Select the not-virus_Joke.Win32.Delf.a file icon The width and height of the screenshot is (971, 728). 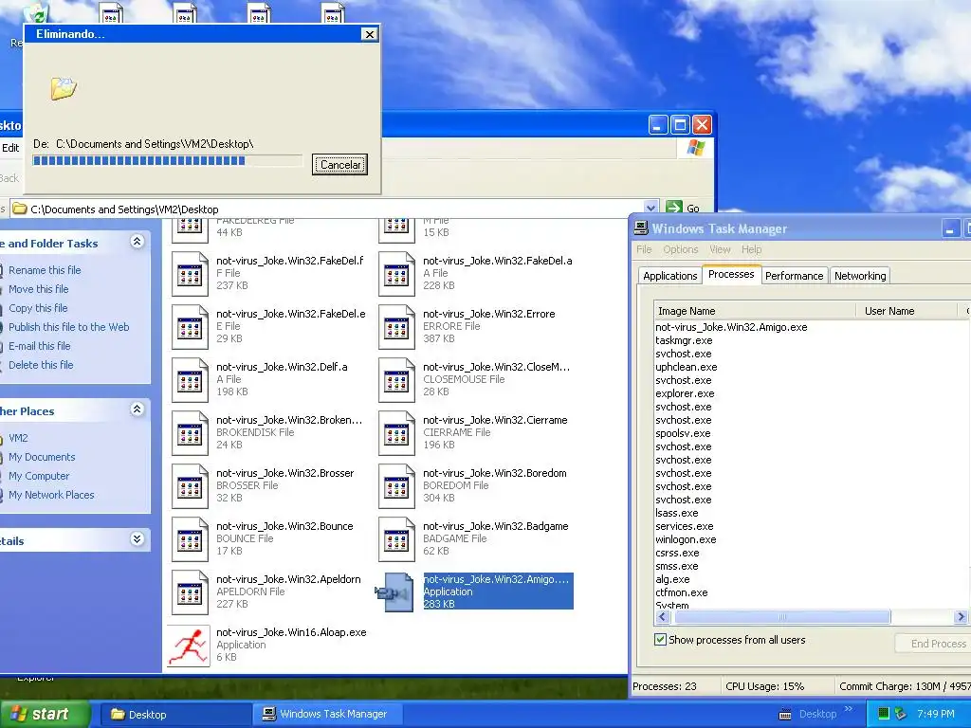(190, 380)
